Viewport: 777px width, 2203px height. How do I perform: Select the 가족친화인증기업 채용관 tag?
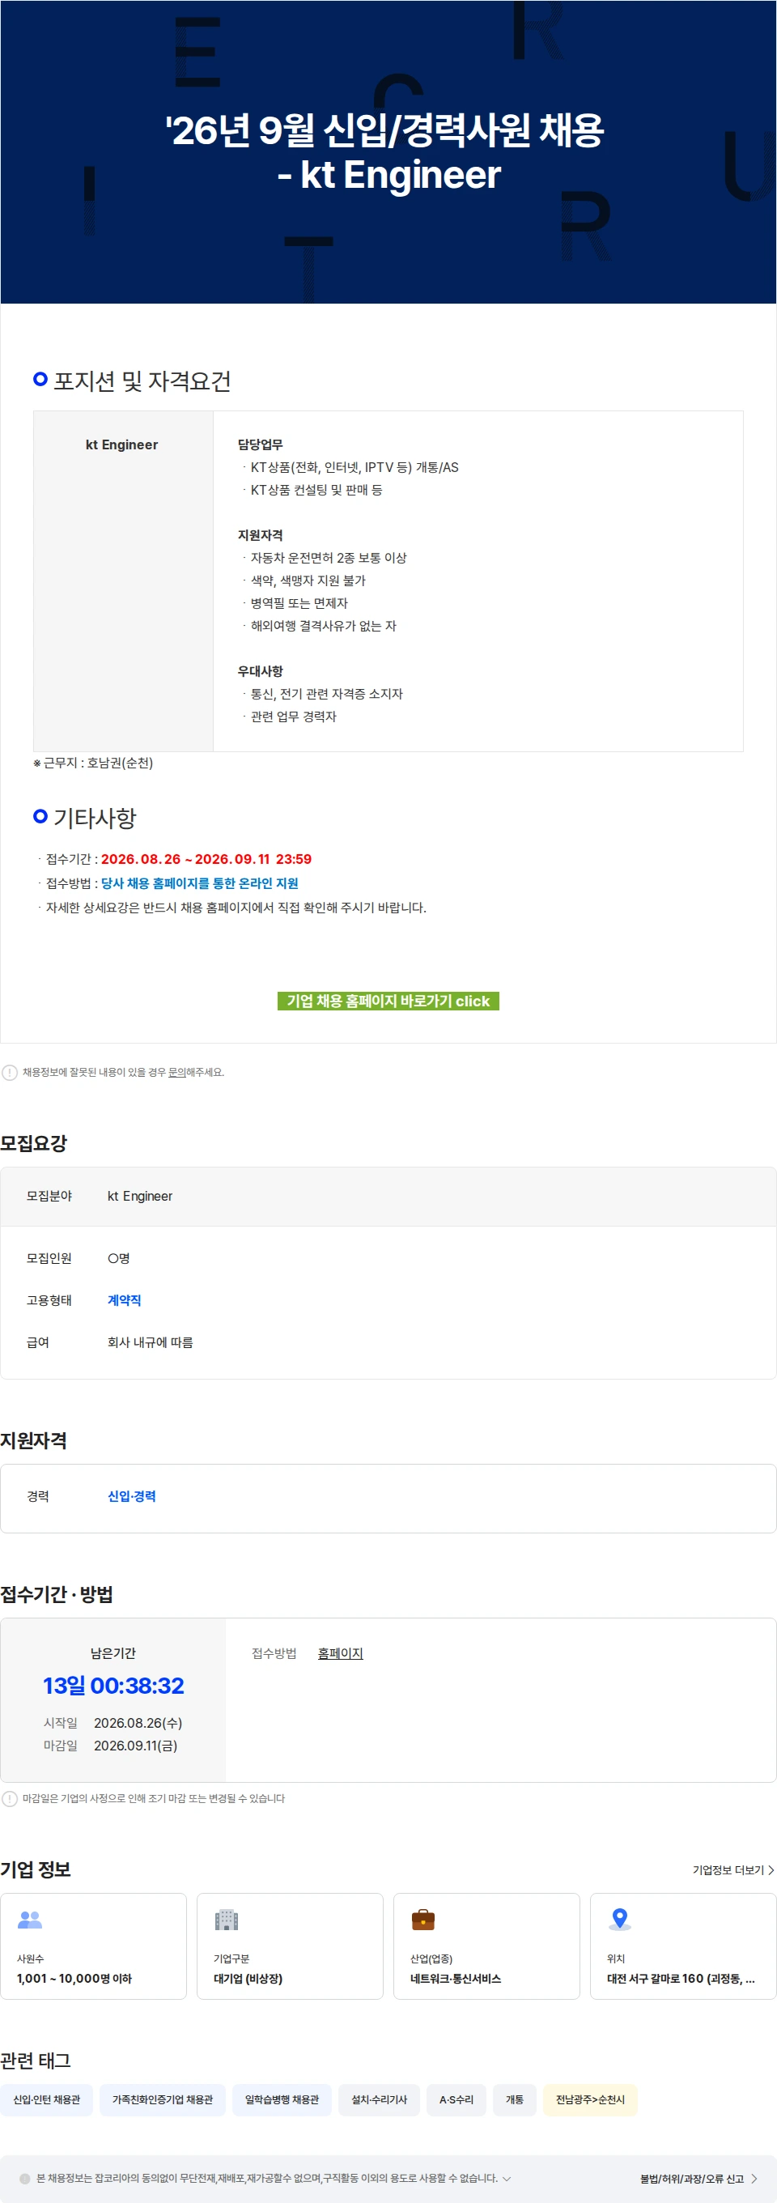tap(163, 2099)
